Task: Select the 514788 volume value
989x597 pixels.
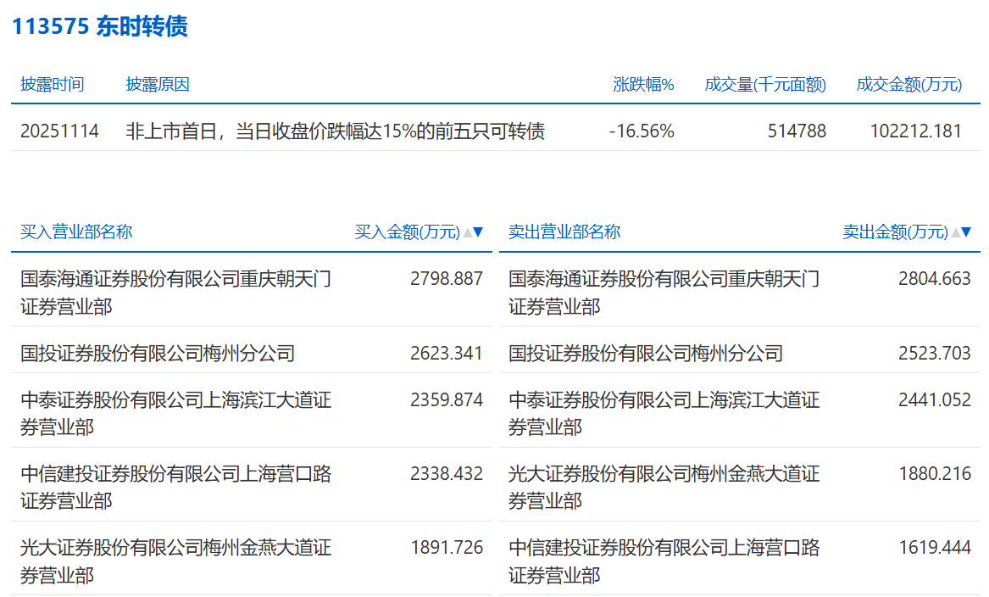Action: 797,131
